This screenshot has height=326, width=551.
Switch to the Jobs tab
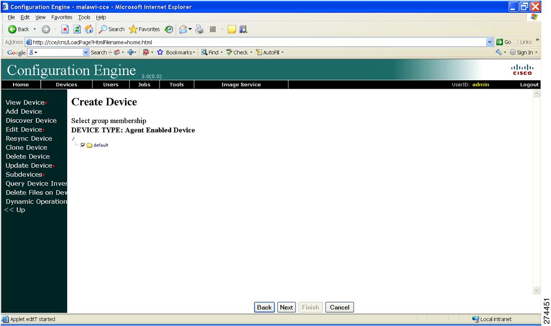click(144, 84)
